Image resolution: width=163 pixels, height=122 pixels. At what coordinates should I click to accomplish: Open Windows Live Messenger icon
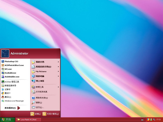(3, 101)
